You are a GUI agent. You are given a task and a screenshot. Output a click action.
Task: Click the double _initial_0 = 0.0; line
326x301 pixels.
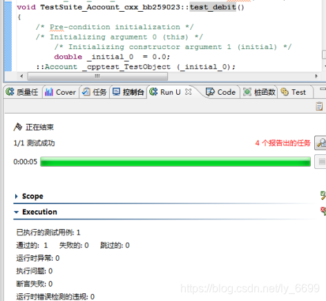coord(112,57)
